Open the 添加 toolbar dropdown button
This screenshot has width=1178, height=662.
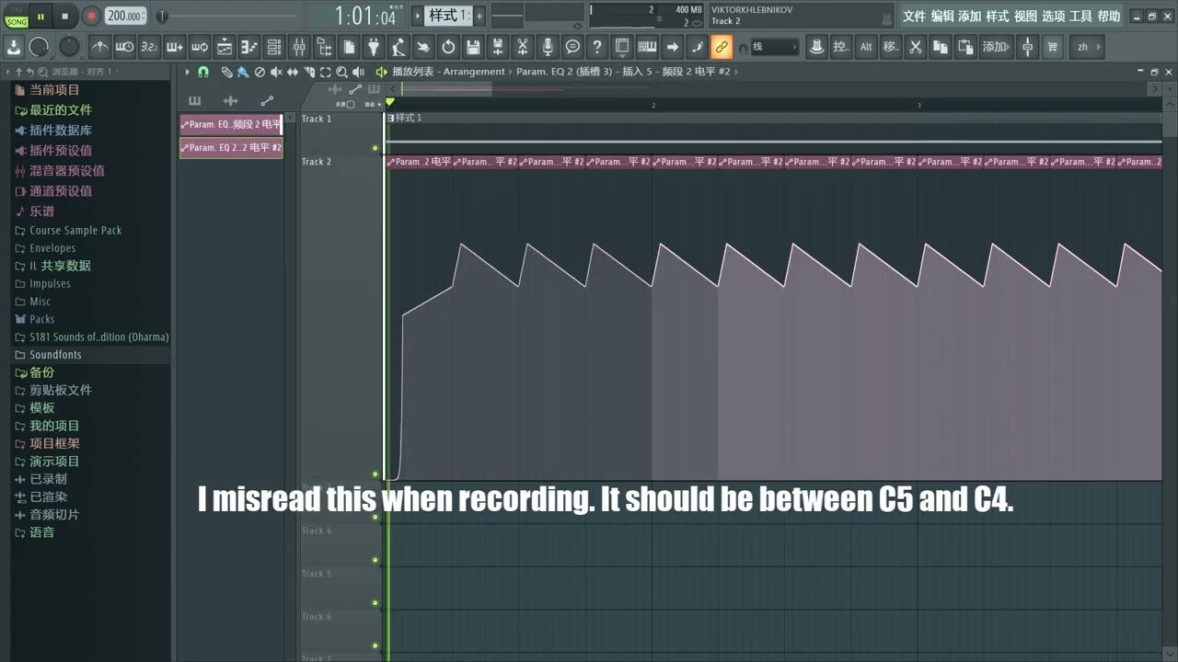[996, 47]
